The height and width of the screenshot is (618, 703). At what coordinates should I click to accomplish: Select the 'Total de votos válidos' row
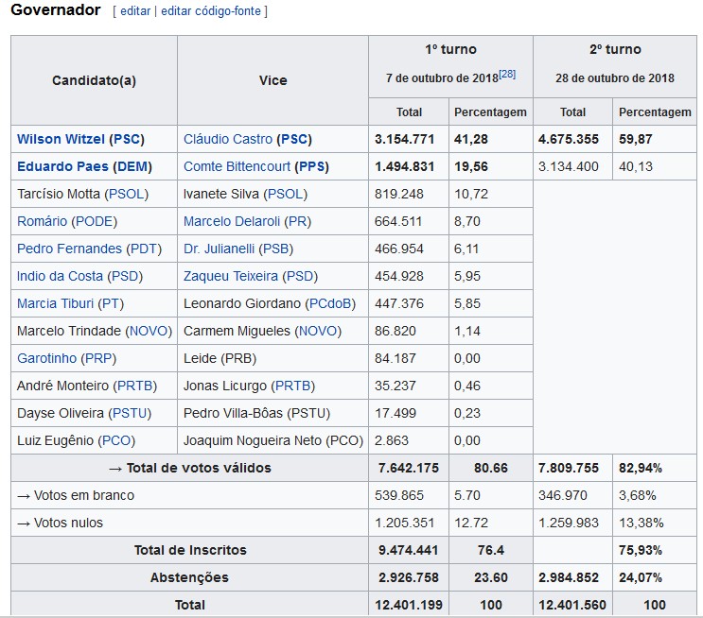(x=189, y=468)
